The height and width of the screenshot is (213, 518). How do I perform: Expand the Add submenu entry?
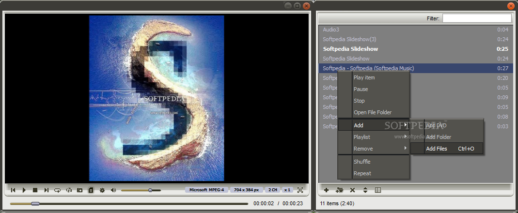(x=374, y=125)
